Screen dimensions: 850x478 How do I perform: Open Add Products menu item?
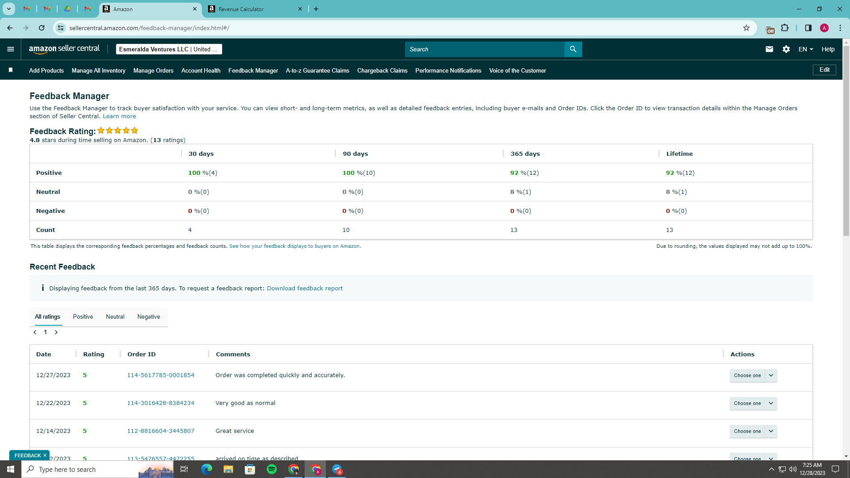(46, 70)
